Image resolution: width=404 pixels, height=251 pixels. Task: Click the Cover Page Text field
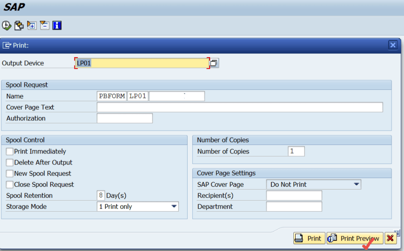[x=240, y=107]
